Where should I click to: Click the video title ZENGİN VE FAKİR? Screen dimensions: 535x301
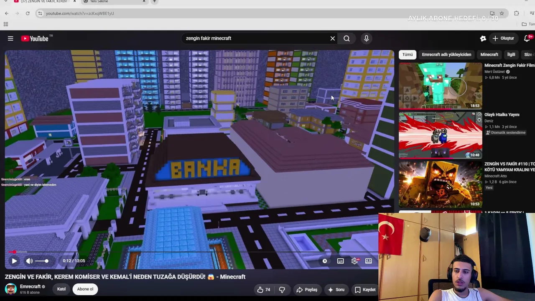coord(125,277)
